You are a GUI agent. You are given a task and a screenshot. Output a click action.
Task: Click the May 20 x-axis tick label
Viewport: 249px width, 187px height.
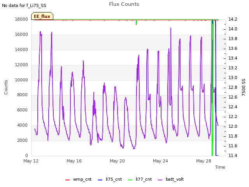[117, 161]
